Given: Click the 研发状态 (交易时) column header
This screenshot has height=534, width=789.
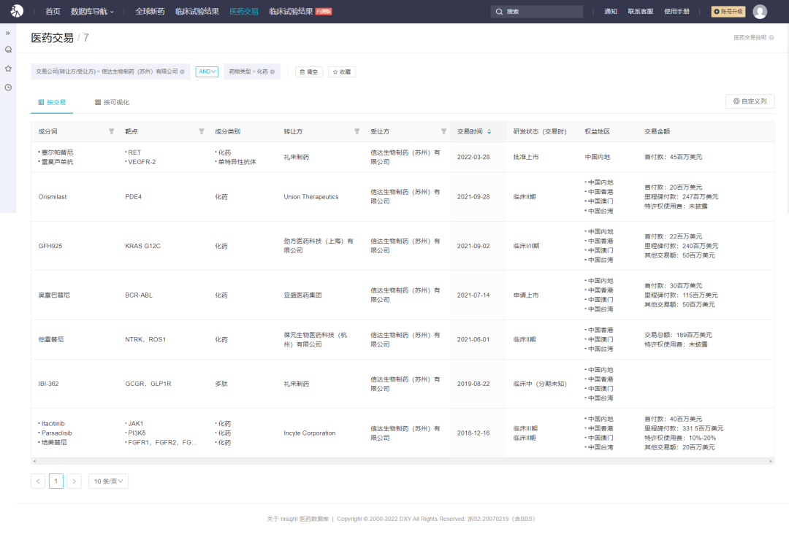Looking at the screenshot, I should (540, 131).
